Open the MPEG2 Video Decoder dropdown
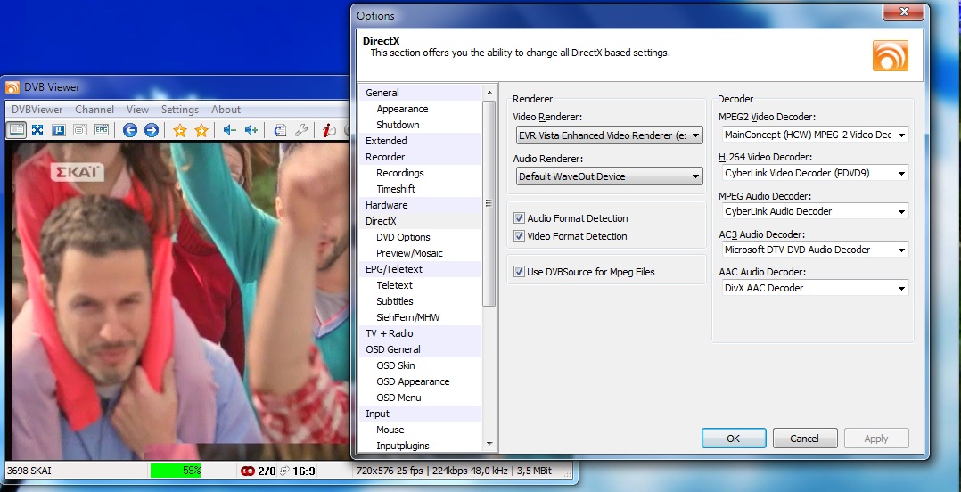Viewport: 961px width, 492px height. pos(815,135)
